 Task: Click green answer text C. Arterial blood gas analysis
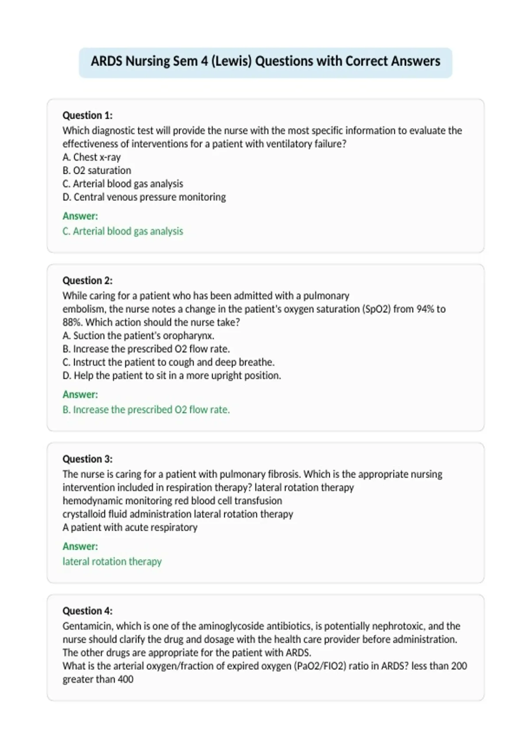[123, 231]
